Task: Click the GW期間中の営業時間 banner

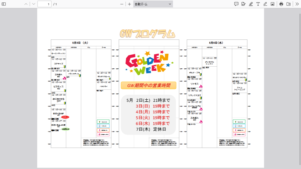Action: 148,85
